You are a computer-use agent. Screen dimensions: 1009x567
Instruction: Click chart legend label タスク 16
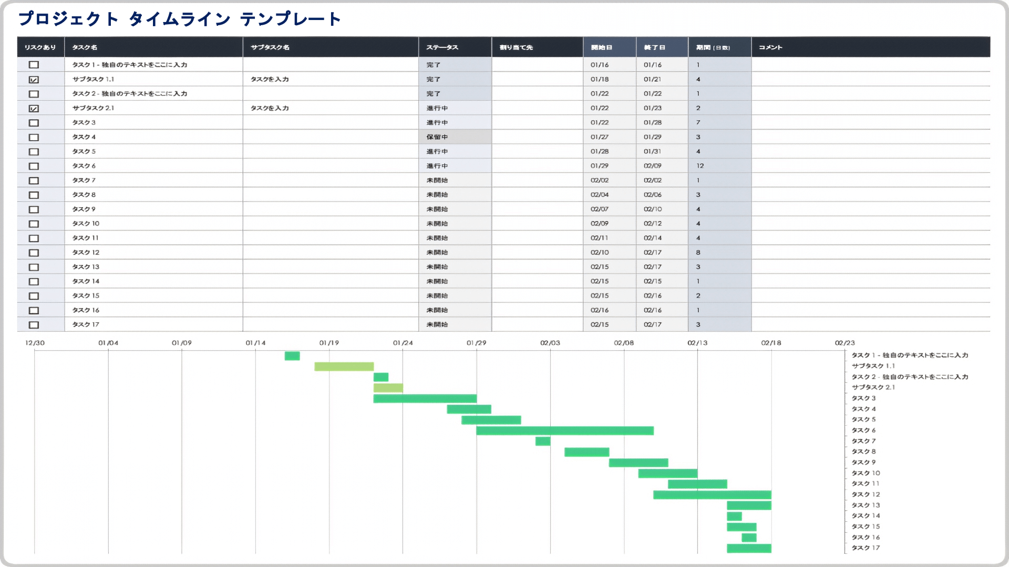866,537
